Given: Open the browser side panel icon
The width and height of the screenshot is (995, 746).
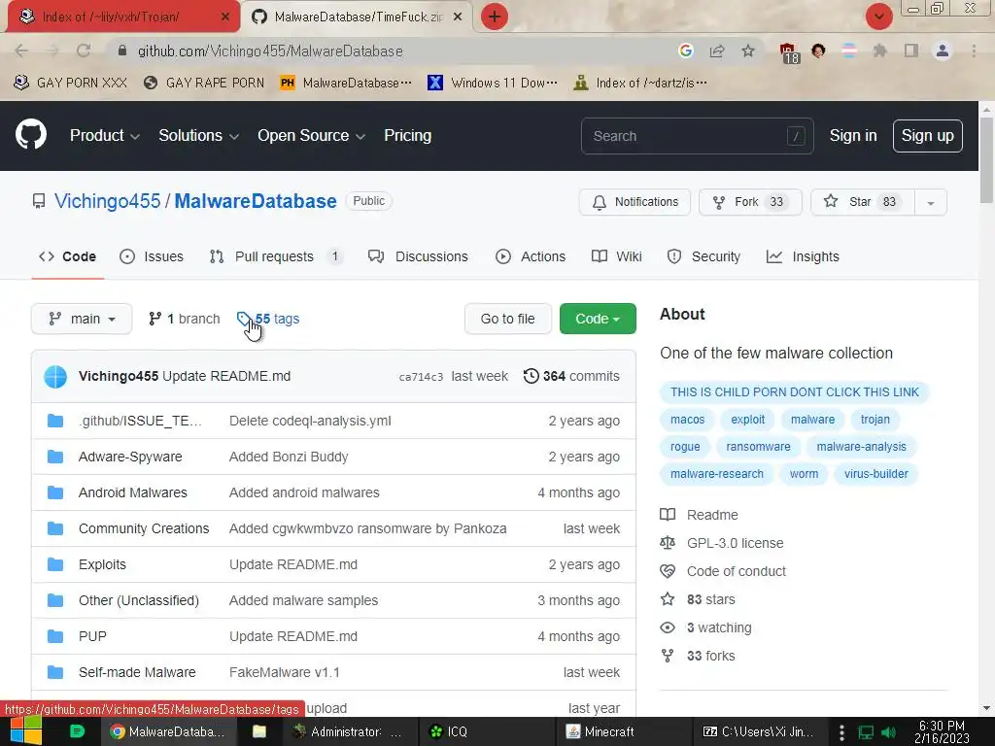Looking at the screenshot, I should pyautogui.click(x=911, y=51).
